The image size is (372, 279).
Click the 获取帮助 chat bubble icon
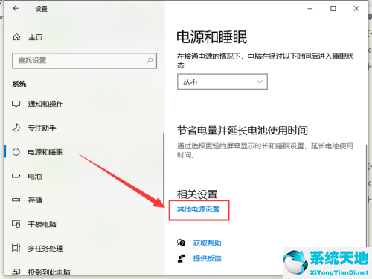(x=182, y=243)
